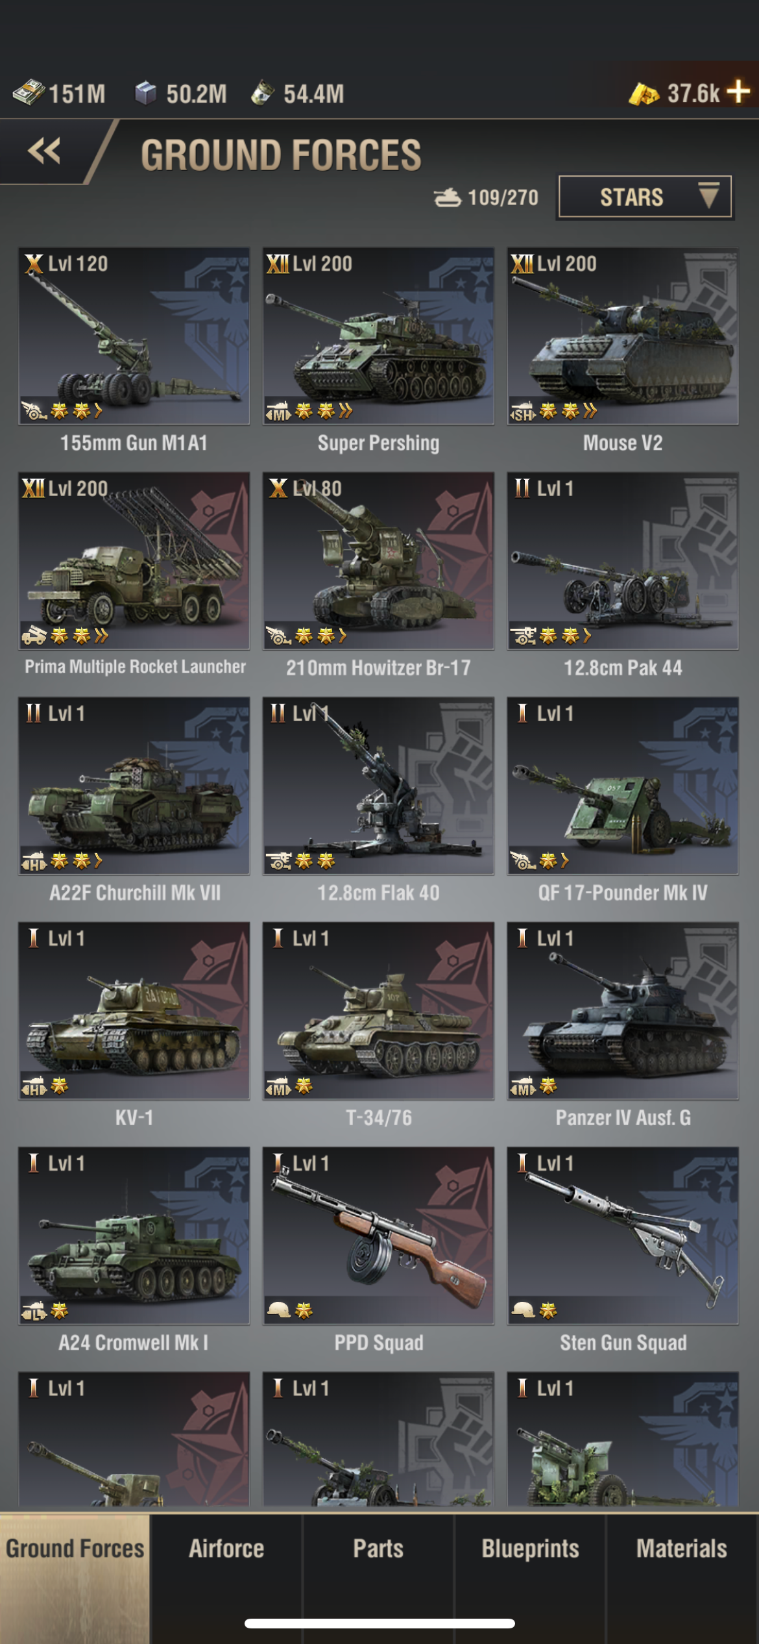Tap the dropdown arrow beside STARS
Image resolution: width=759 pixels, height=1644 pixels.
708,195
